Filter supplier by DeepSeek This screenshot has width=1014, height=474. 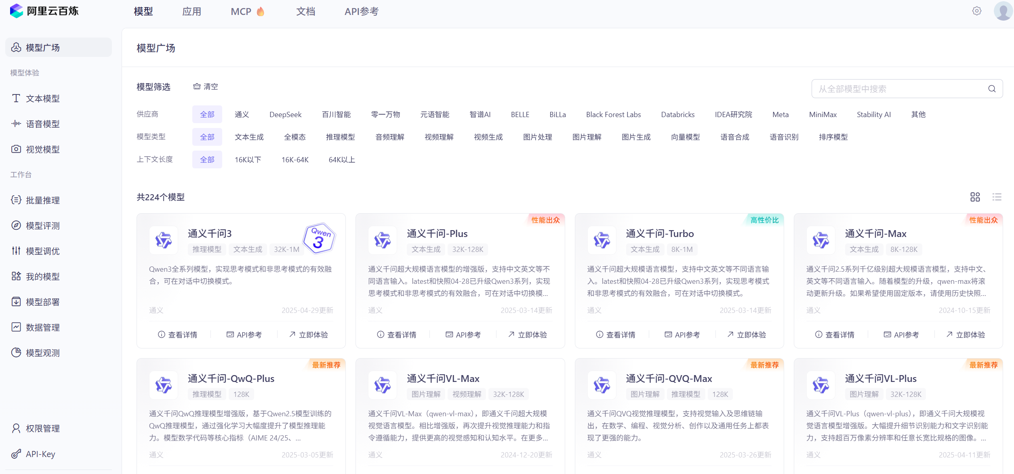click(285, 114)
